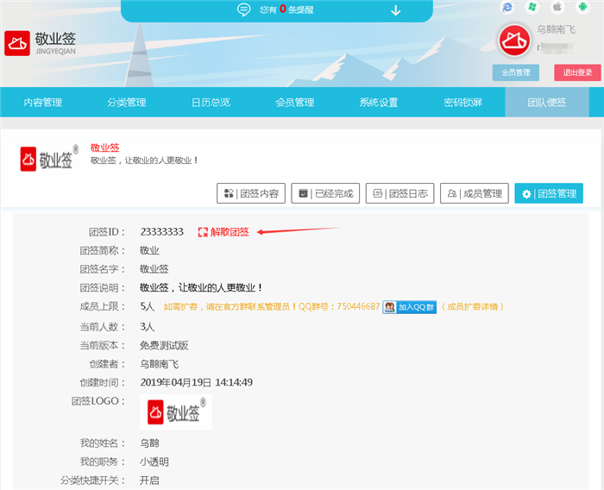
Task: Click the red 敬业签 team name heading
Action: [x=104, y=148]
